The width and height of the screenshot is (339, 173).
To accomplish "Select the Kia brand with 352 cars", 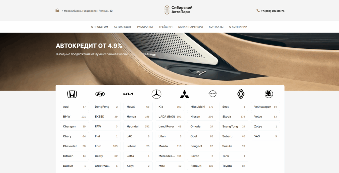I will (170, 107).
